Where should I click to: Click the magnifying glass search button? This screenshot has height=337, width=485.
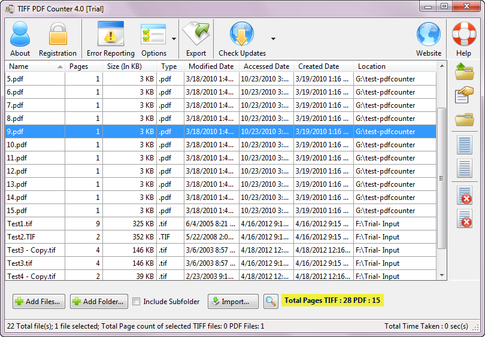point(271,301)
